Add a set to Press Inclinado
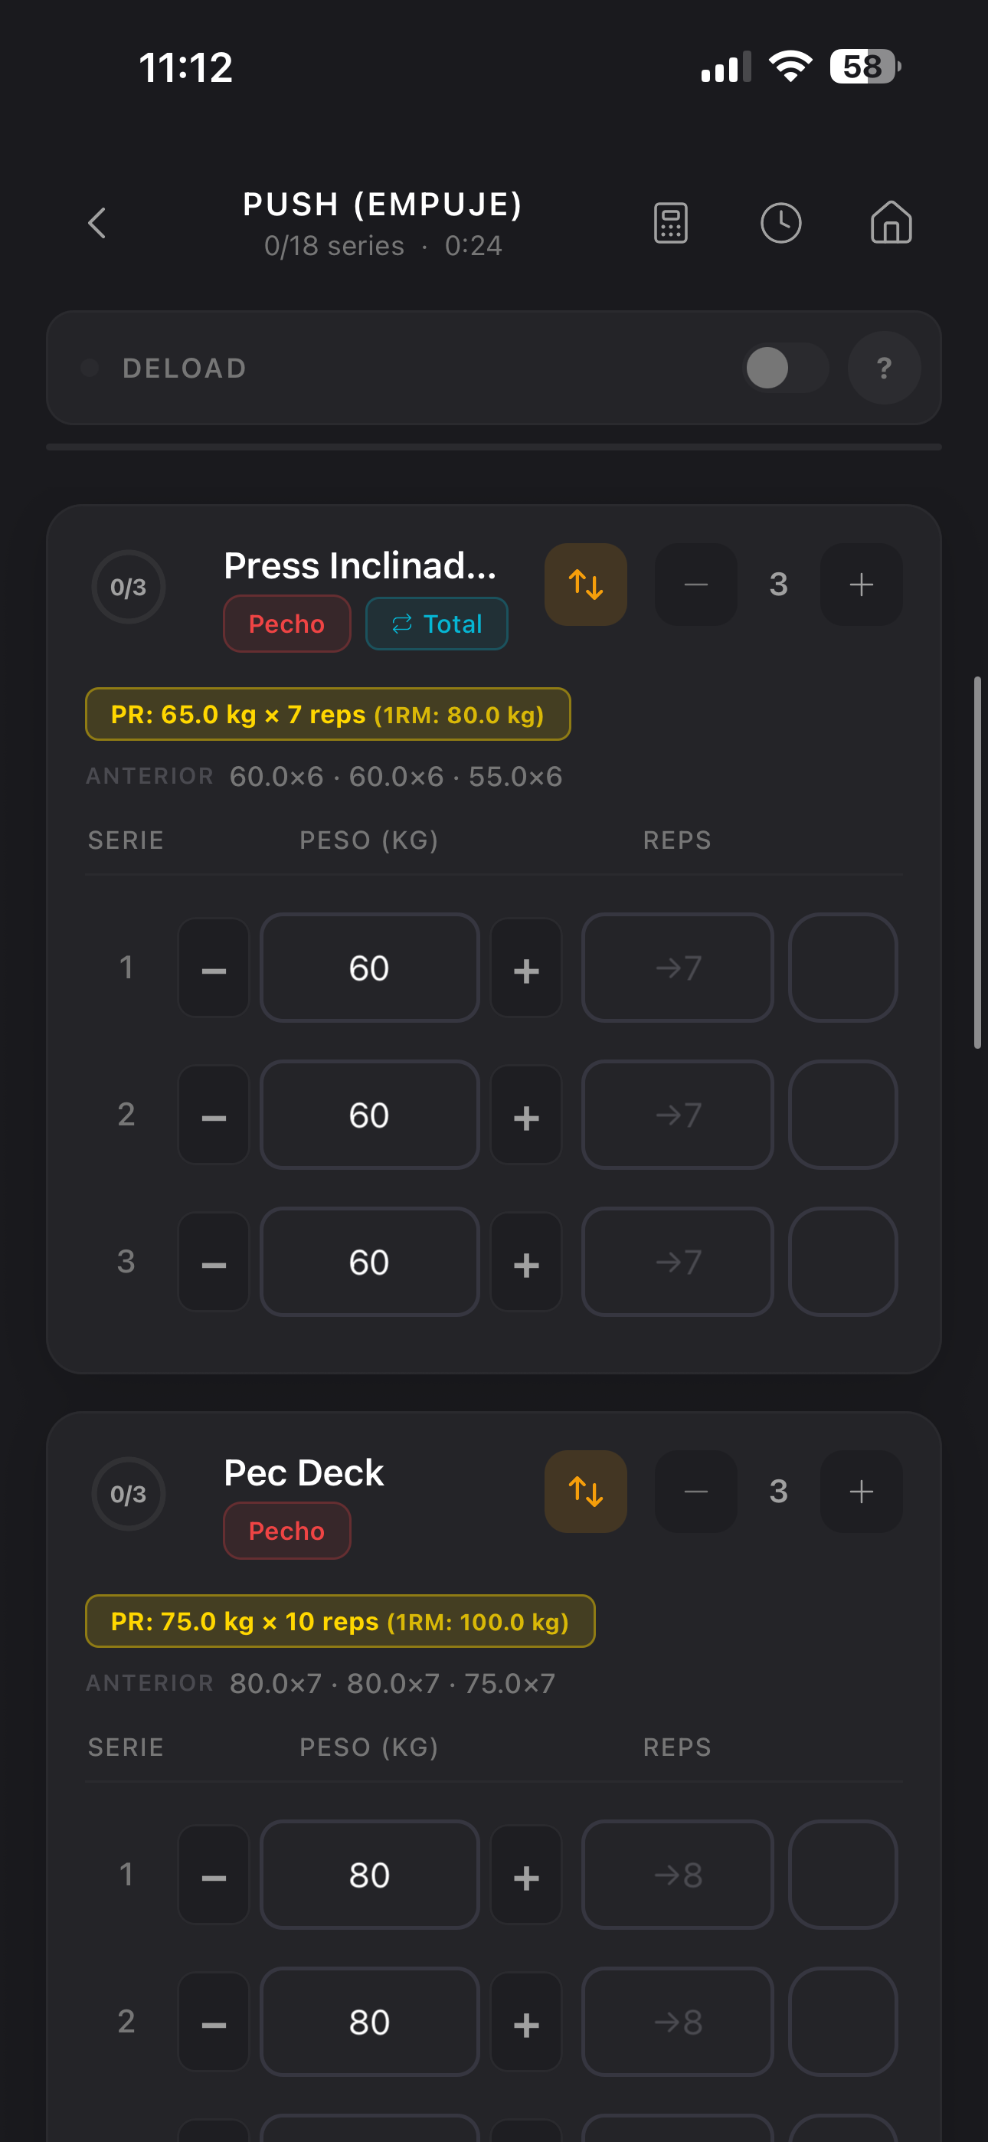 point(861,585)
